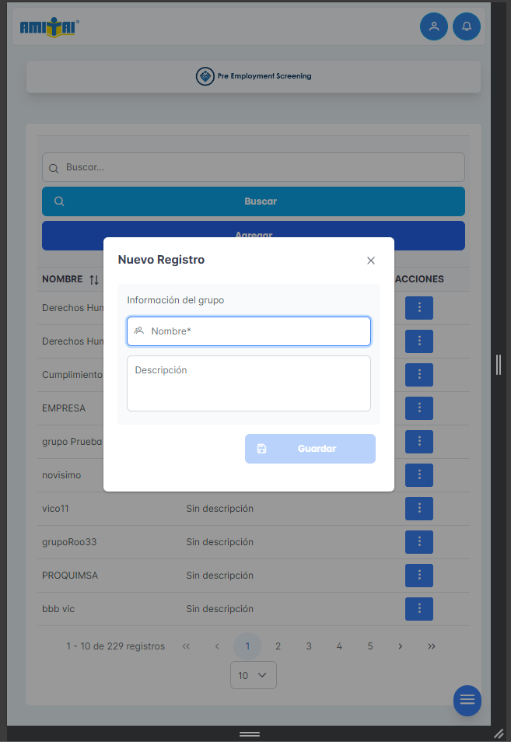Focus the Nombre input field
The width and height of the screenshot is (511, 742).
pos(249,331)
